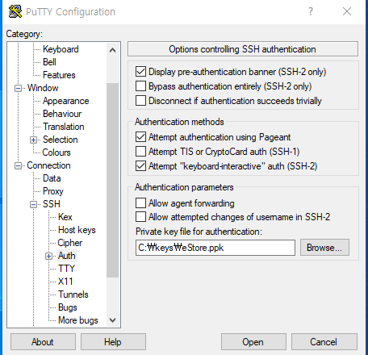Select Tunnels category
368x355 pixels.
click(x=73, y=294)
